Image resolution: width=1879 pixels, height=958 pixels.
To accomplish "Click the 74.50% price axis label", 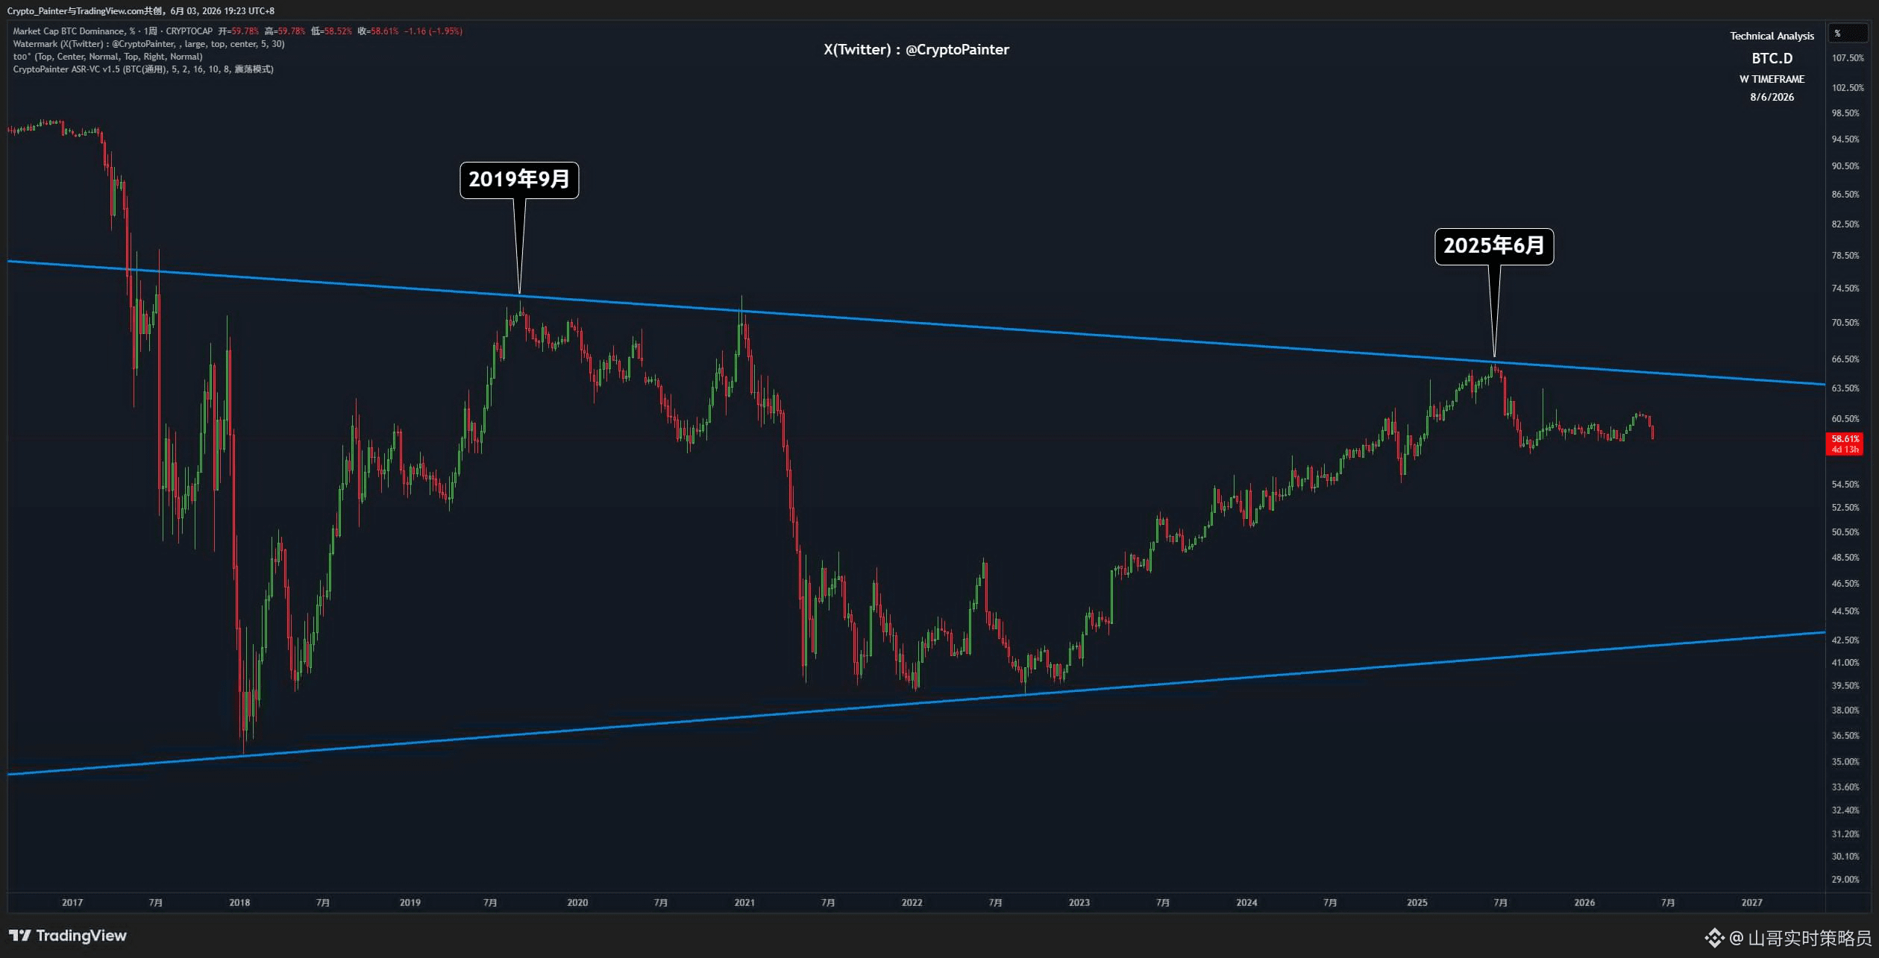I will (x=1845, y=289).
